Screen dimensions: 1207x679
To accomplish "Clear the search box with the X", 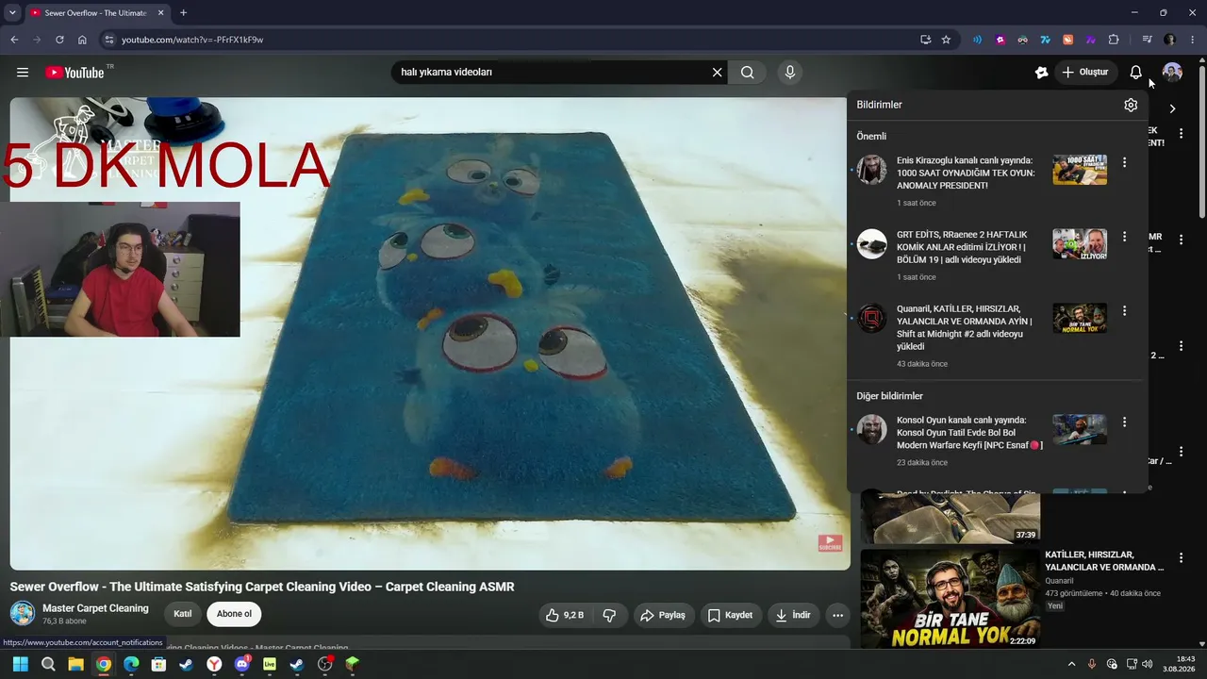I will [x=717, y=73].
